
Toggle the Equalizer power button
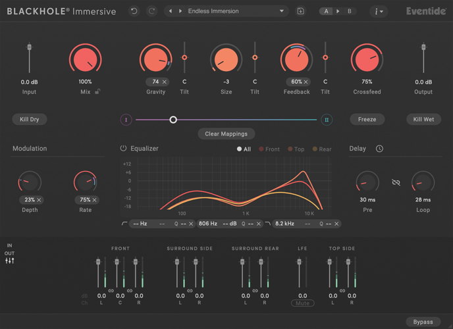pyautogui.click(x=123, y=149)
